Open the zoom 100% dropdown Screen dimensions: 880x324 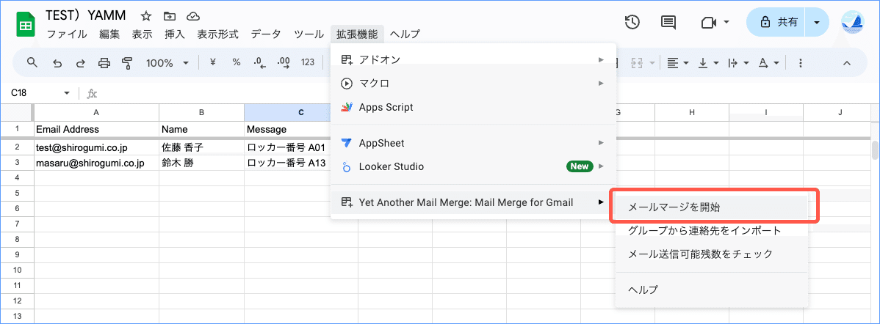click(x=167, y=62)
